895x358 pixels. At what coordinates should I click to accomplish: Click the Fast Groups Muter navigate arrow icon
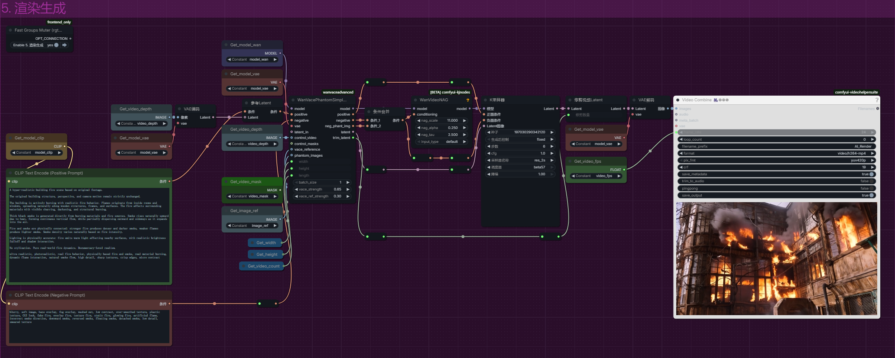[x=65, y=45]
